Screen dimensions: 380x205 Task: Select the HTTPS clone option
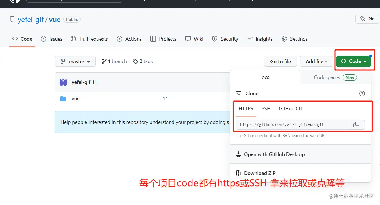pyautogui.click(x=246, y=109)
